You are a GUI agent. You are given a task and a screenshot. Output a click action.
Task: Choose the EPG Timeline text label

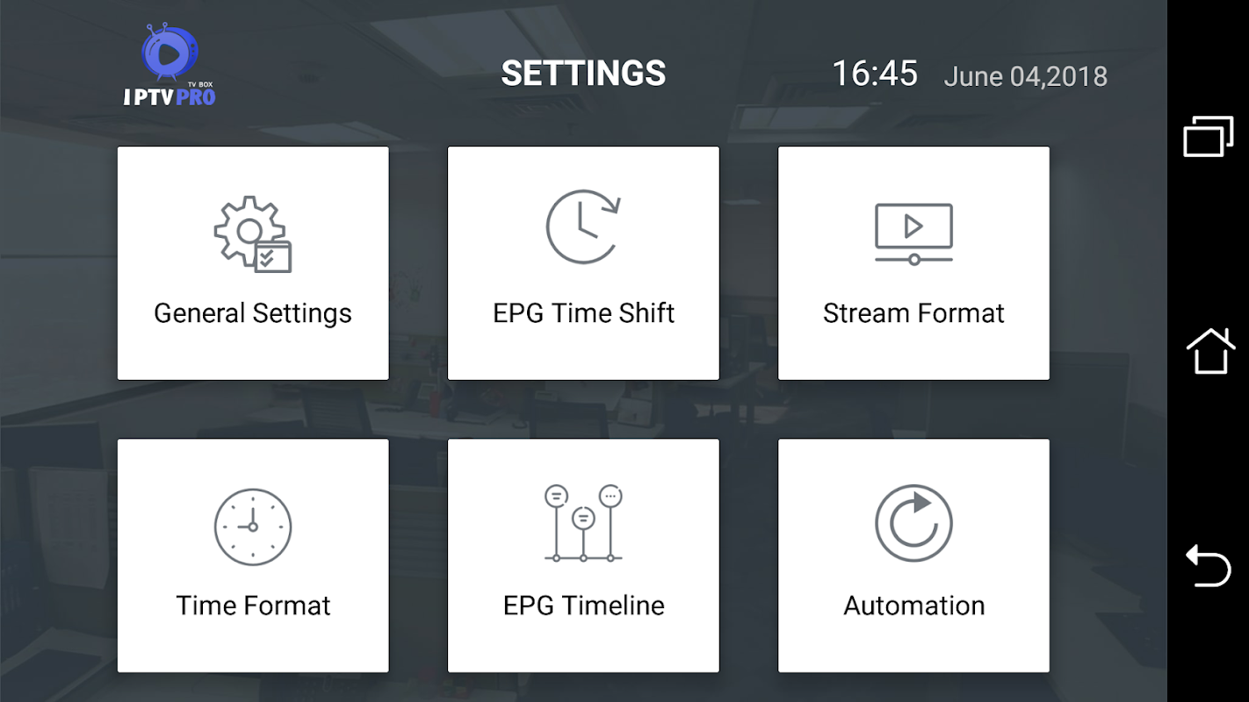pyautogui.click(x=584, y=605)
